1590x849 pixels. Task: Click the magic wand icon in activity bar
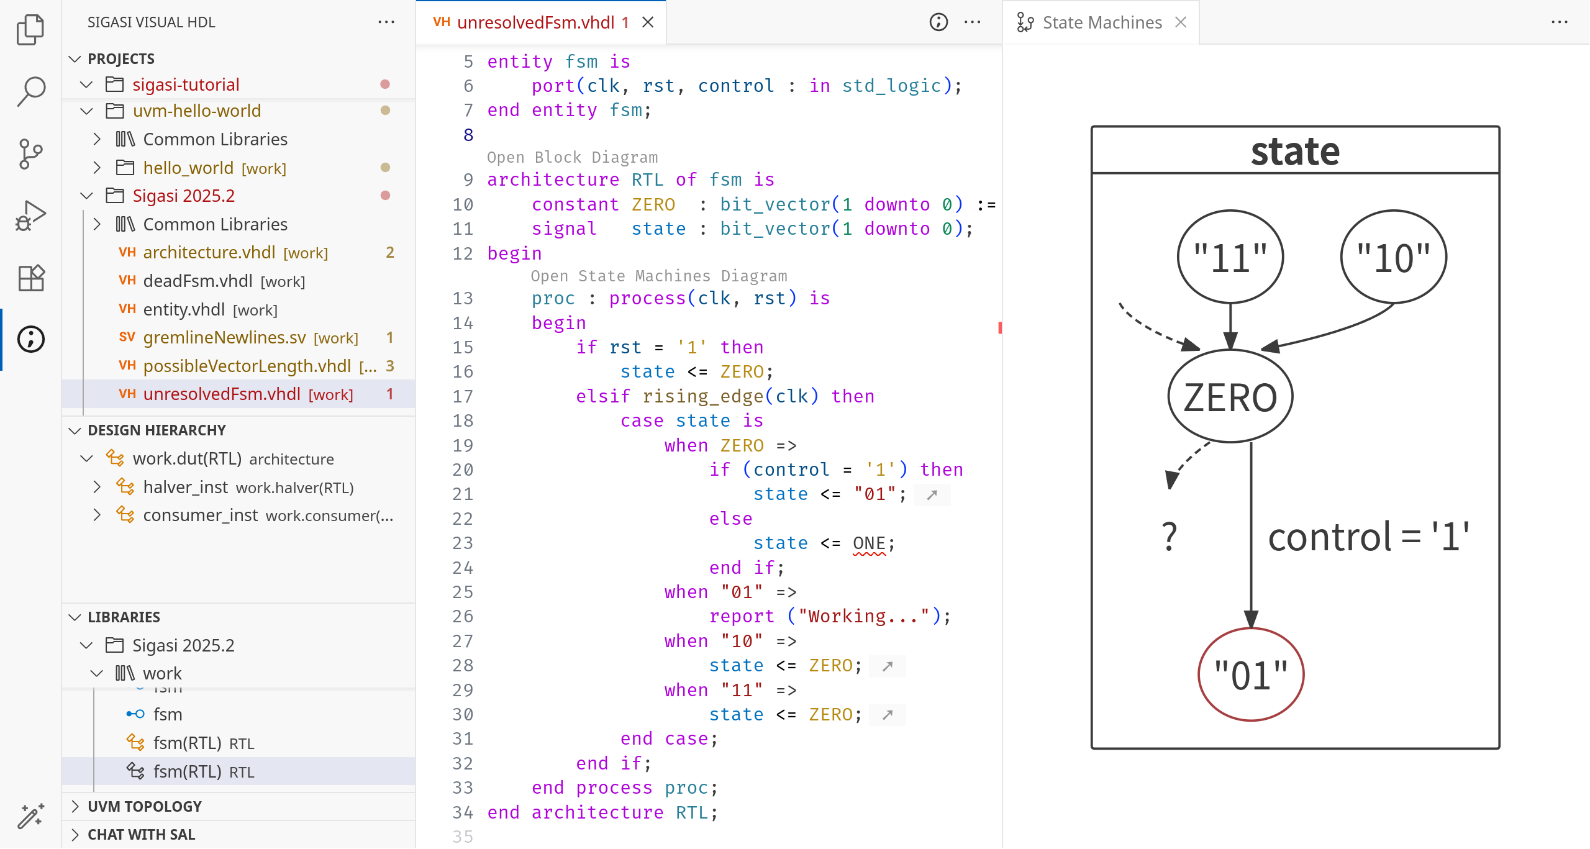tap(30, 816)
